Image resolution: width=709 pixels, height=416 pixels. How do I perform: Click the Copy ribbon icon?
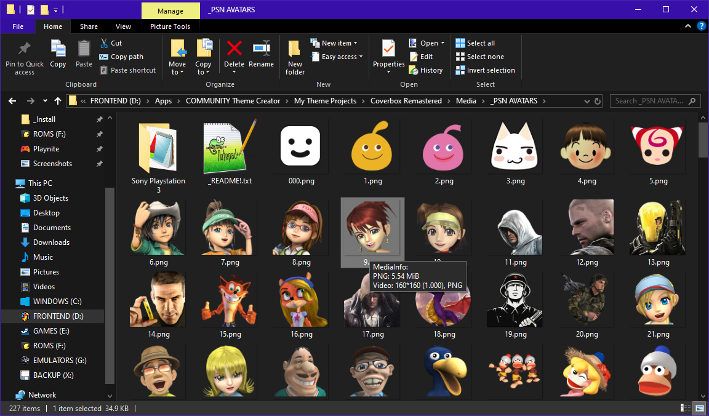click(x=58, y=49)
